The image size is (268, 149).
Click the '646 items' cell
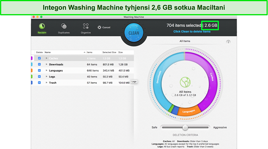tap(93, 70)
